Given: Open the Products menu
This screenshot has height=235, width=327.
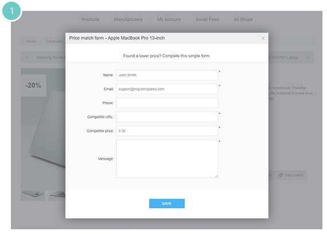Looking at the screenshot, I should coord(90,19).
